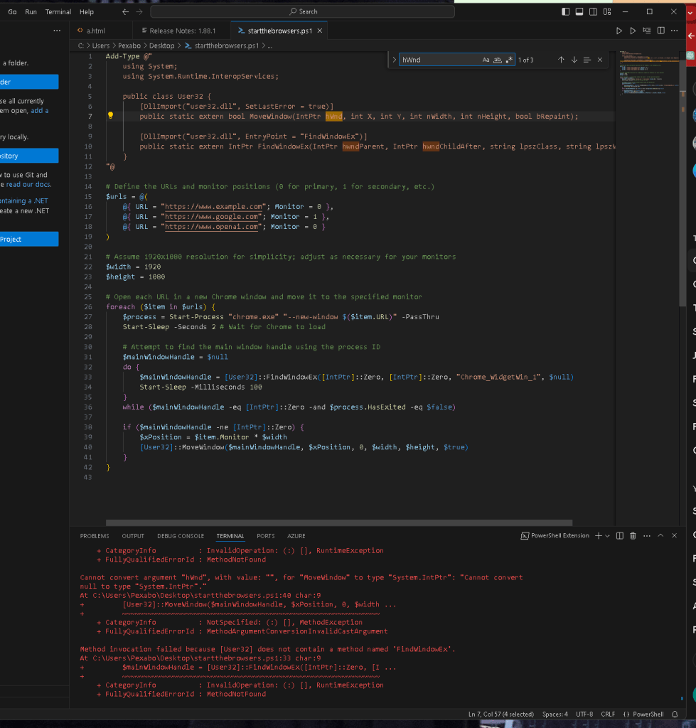Close the startthebrowsers.ps1 tab
This screenshot has width=696, height=728.
click(319, 31)
